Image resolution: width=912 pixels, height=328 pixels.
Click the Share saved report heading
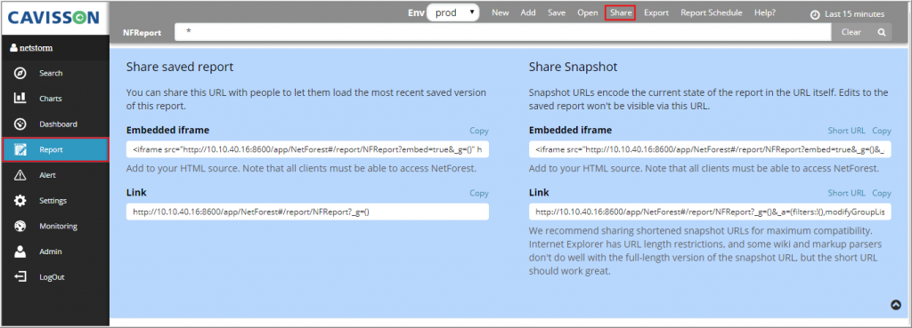pos(180,68)
